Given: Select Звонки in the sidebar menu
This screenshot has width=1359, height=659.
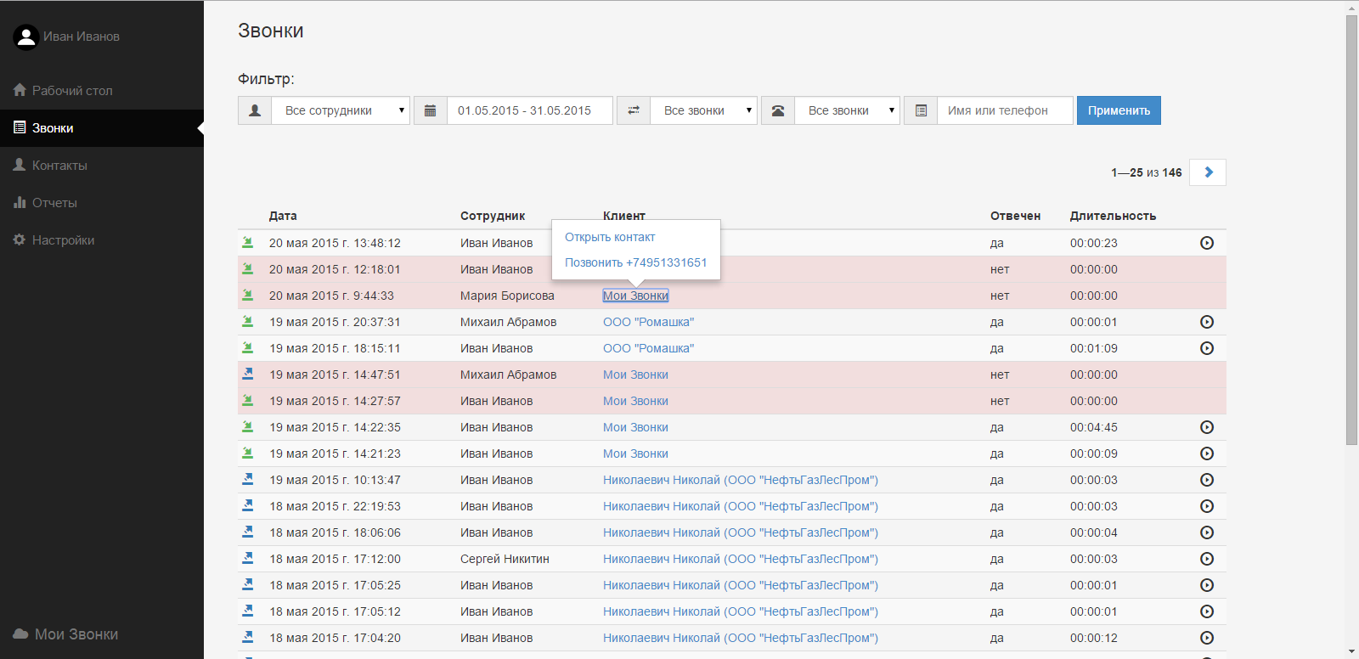Looking at the screenshot, I should coord(102,128).
